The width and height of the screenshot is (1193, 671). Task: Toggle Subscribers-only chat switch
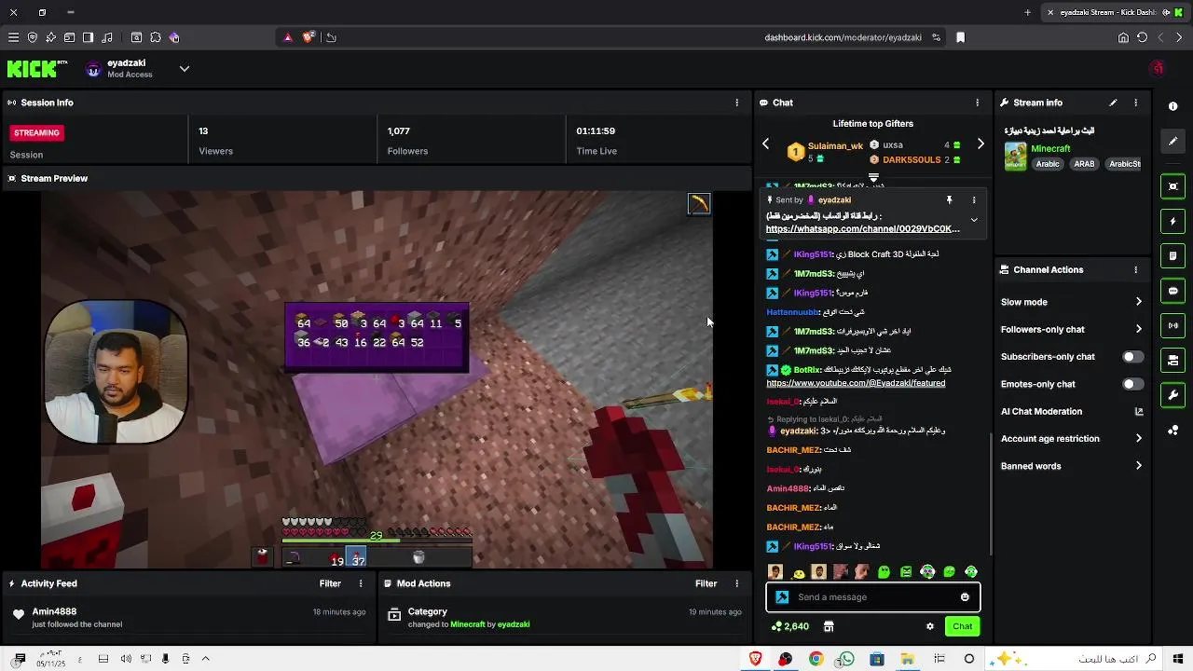(1132, 357)
